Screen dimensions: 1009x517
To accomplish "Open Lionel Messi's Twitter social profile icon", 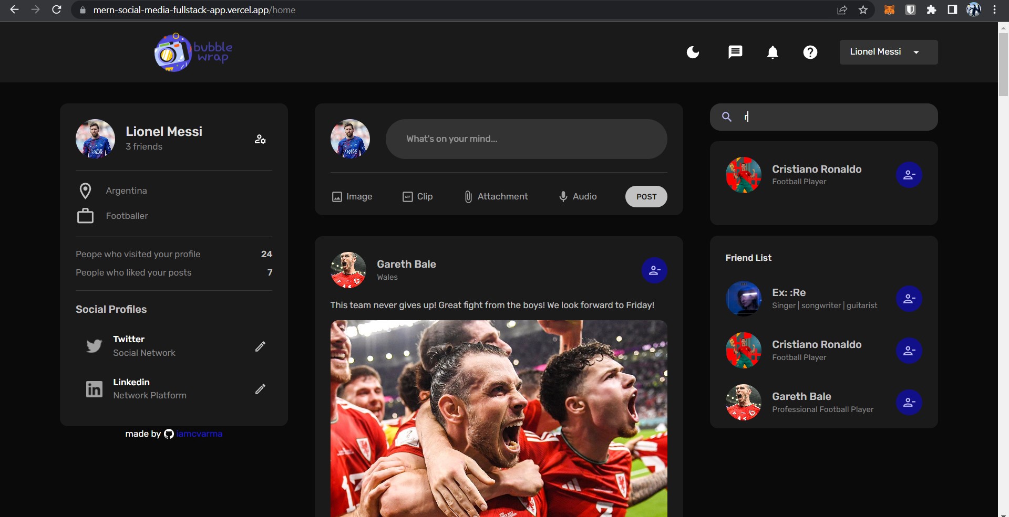I will [x=94, y=346].
